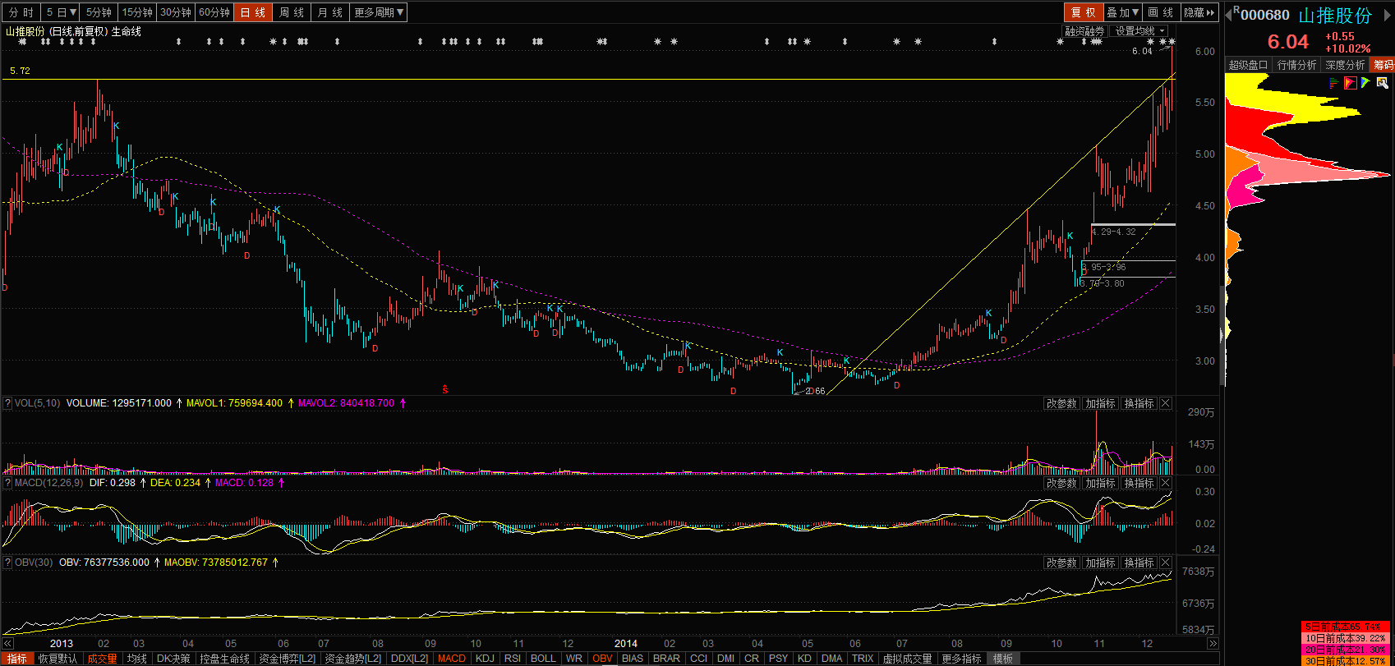The width and height of the screenshot is (1395, 666).
Task: Click 恢复默认 restore defaults
Action: pyautogui.click(x=58, y=659)
